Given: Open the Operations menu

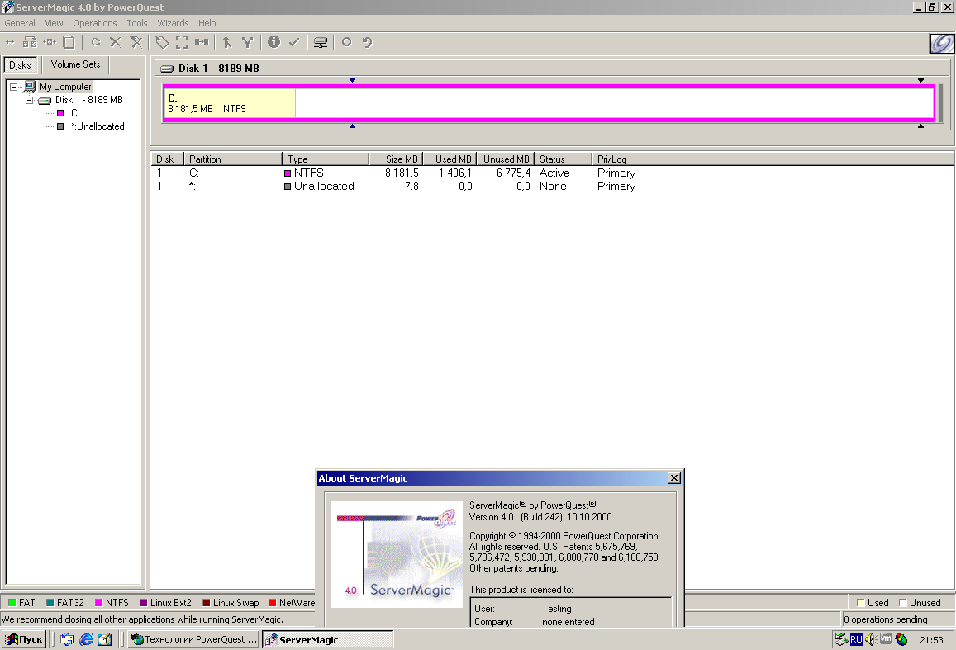Looking at the screenshot, I should [x=95, y=23].
